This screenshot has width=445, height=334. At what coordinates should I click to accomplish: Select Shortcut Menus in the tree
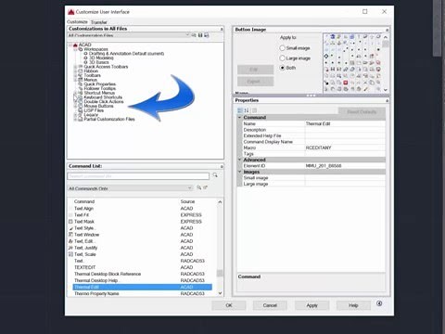coord(99,93)
